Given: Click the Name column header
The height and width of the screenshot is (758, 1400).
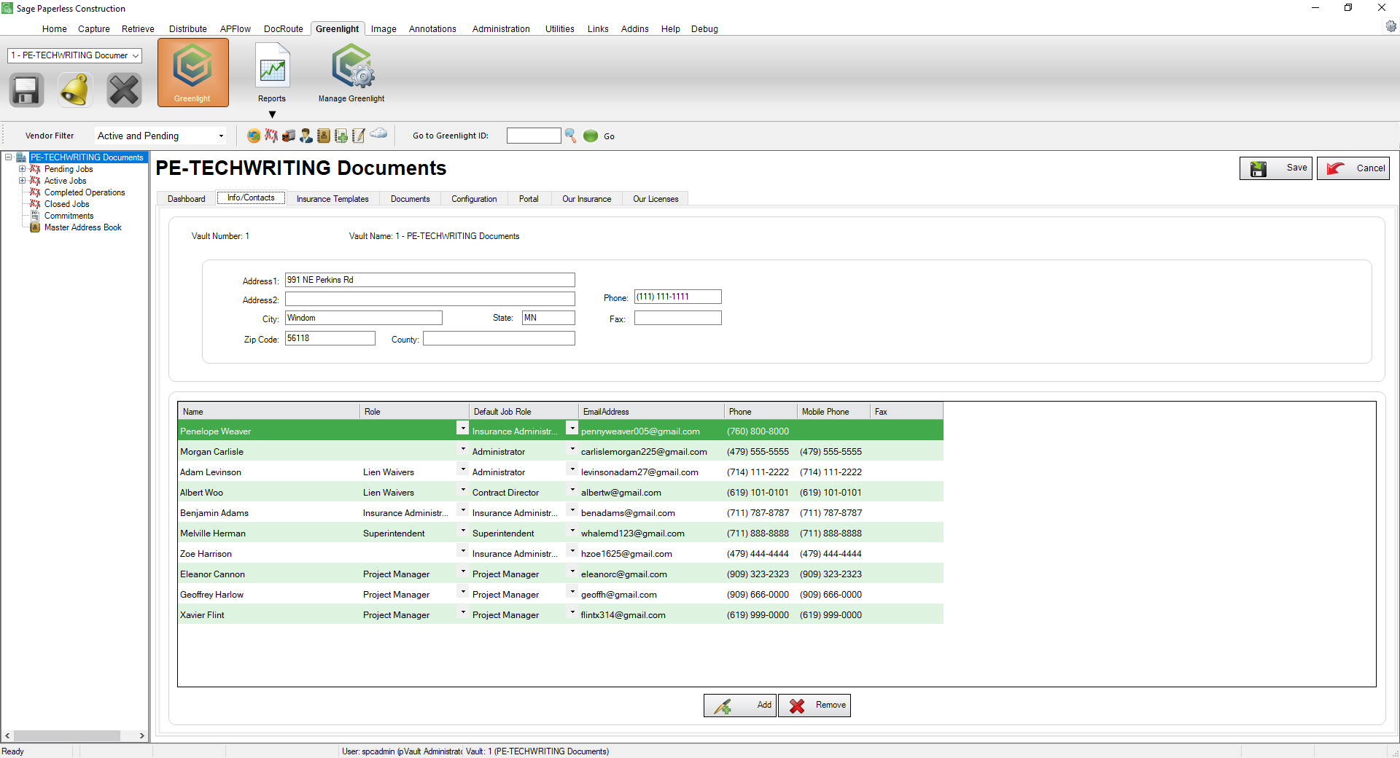Looking at the screenshot, I should (x=269, y=412).
